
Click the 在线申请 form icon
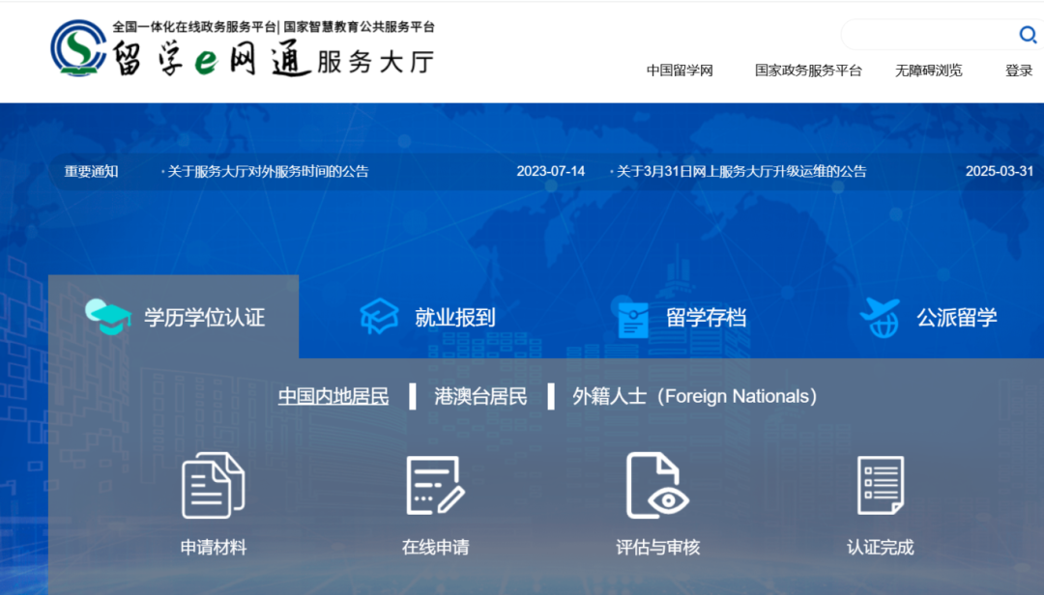[435, 486]
